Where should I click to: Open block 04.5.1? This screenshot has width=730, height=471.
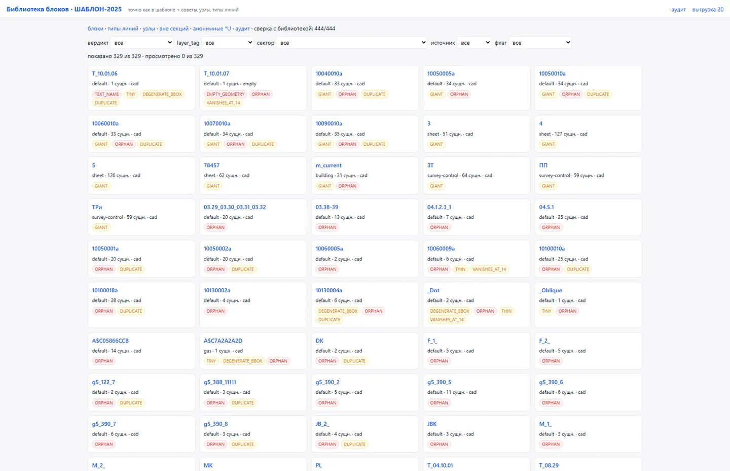coord(546,207)
